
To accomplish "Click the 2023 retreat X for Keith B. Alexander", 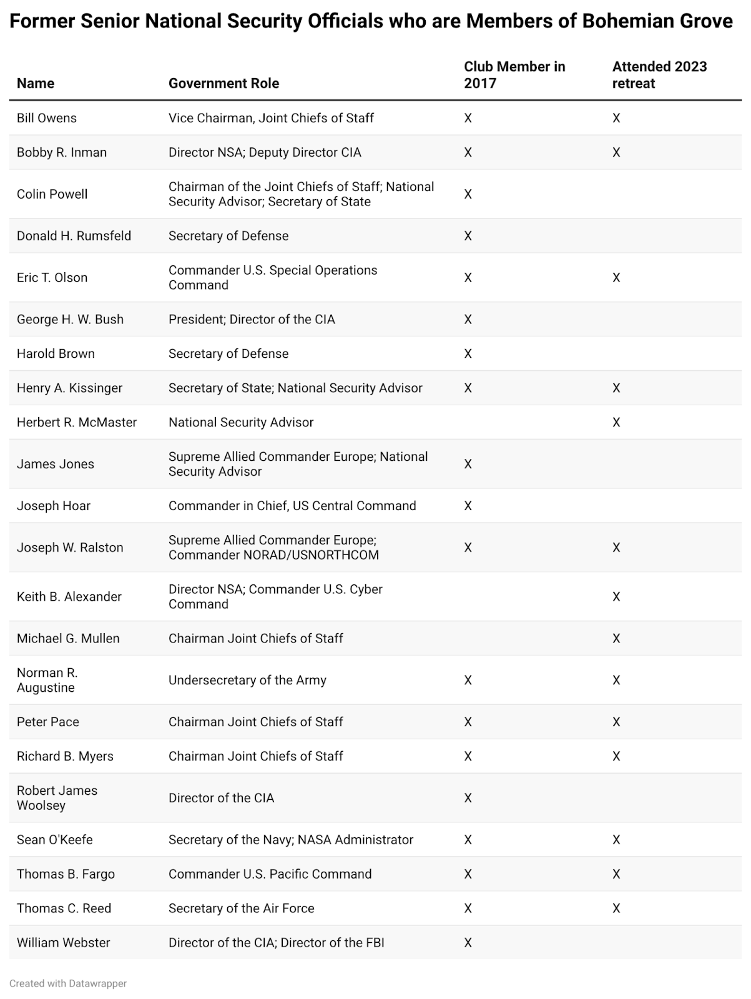I will click(616, 597).
